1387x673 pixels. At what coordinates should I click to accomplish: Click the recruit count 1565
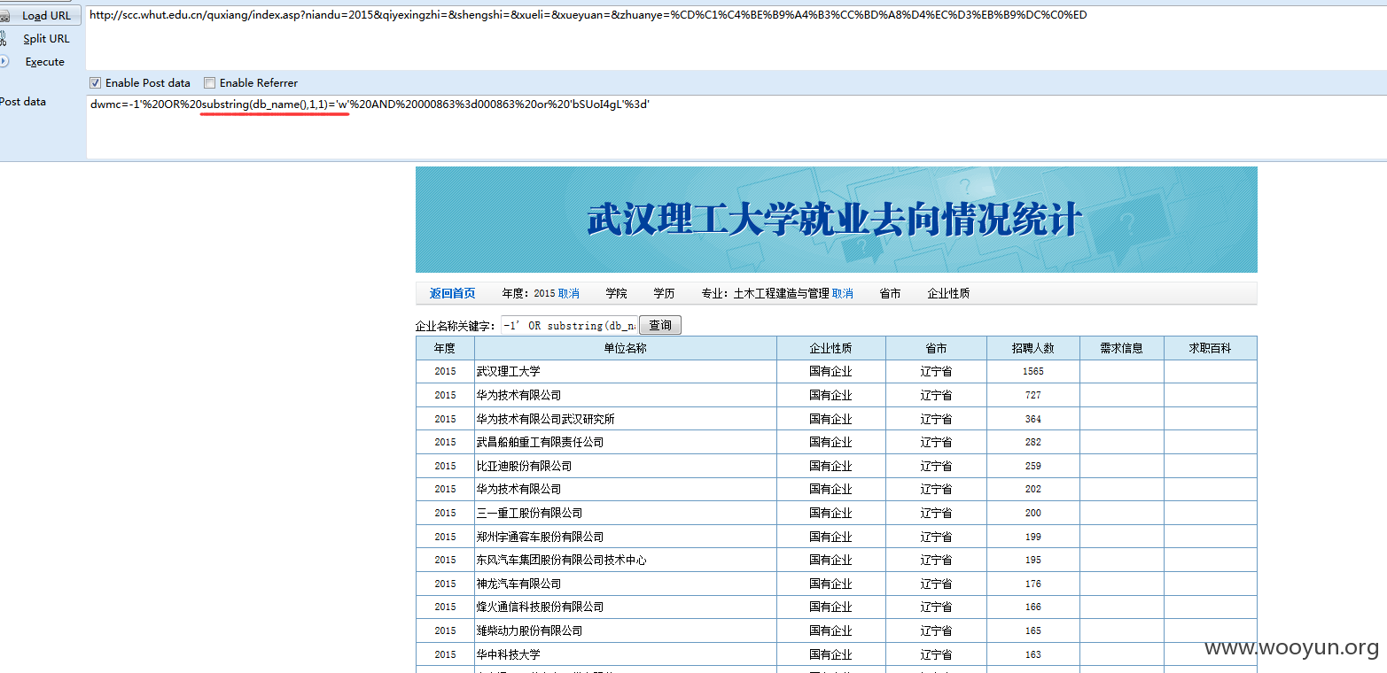coord(1033,372)
